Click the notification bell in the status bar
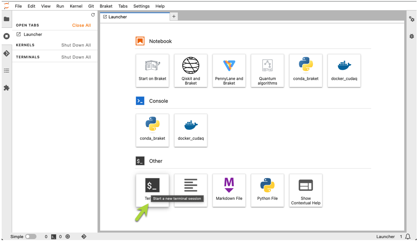 coord(408,236)
